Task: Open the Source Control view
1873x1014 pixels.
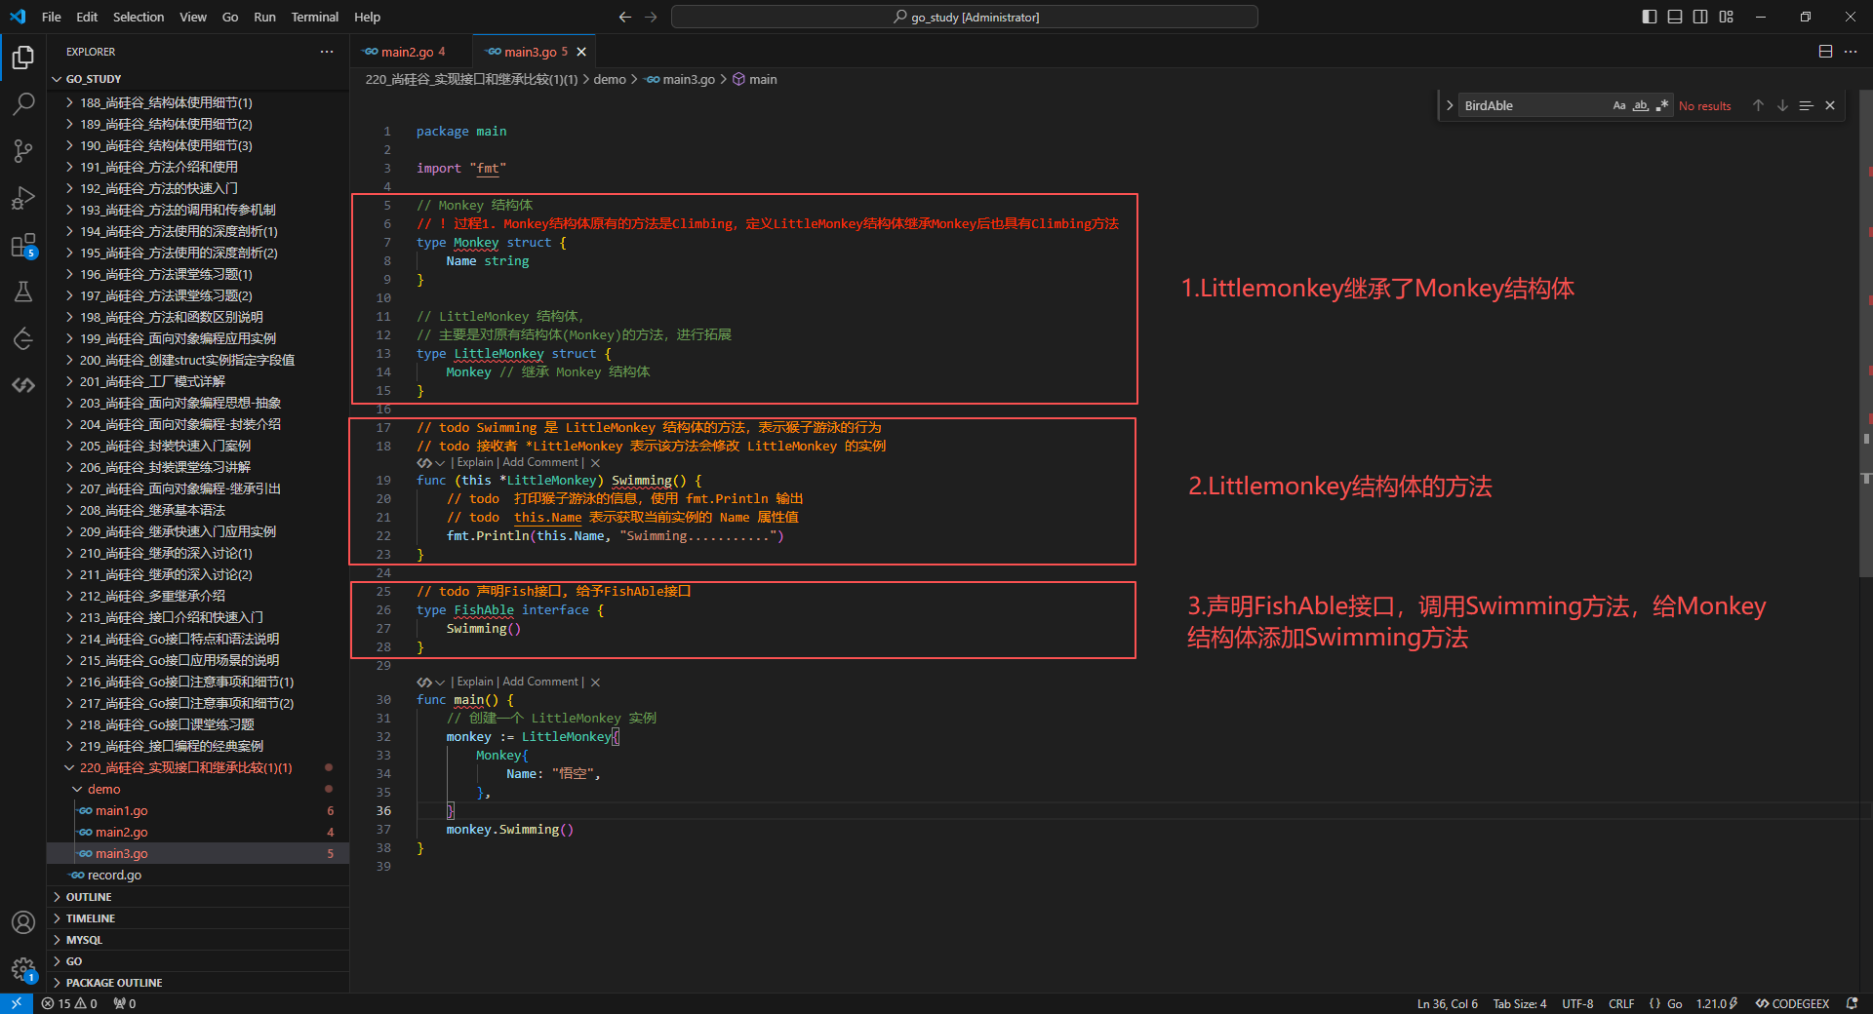Action: click(23, 151)
